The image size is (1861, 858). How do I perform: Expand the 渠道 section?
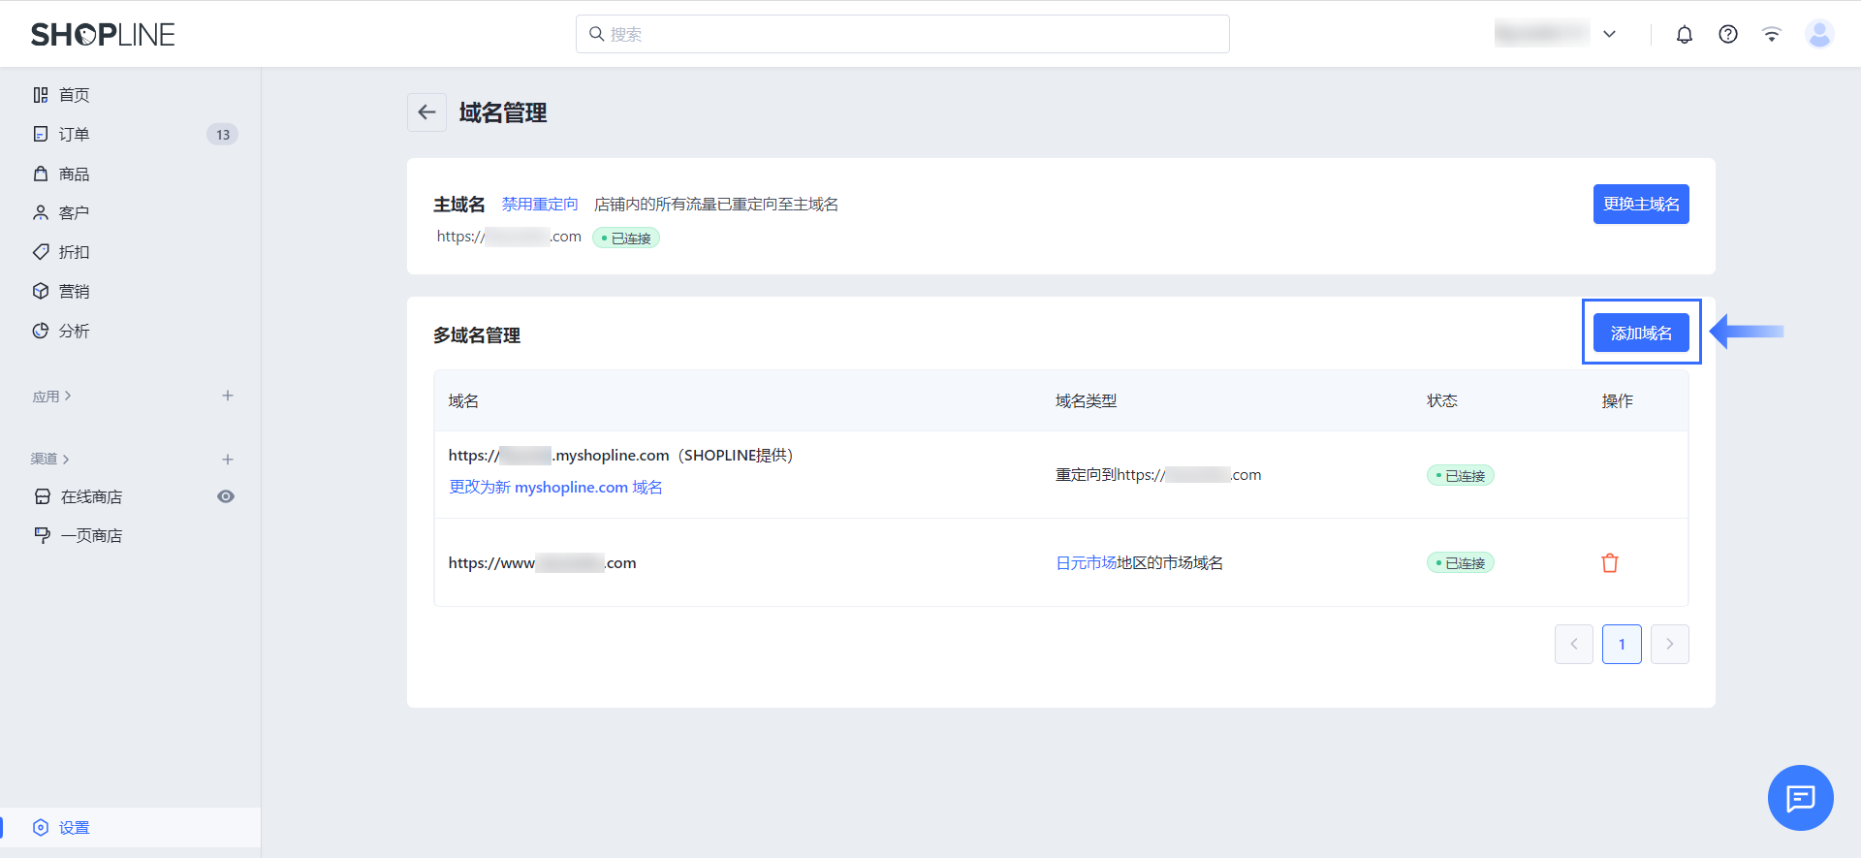pyautogui.click(x=50, y=459)
